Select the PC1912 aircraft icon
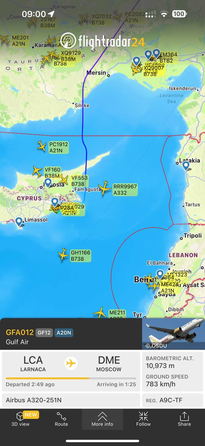Screen dimensions: 205x446 pyautogui.click(x=42, y=146)
